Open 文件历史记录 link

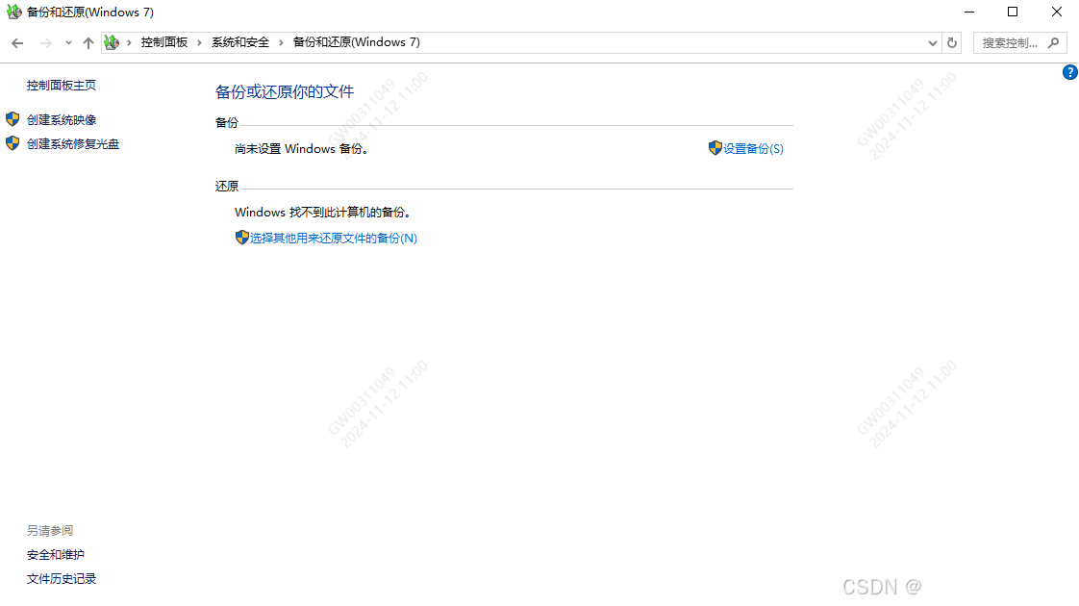pos(62,579)
